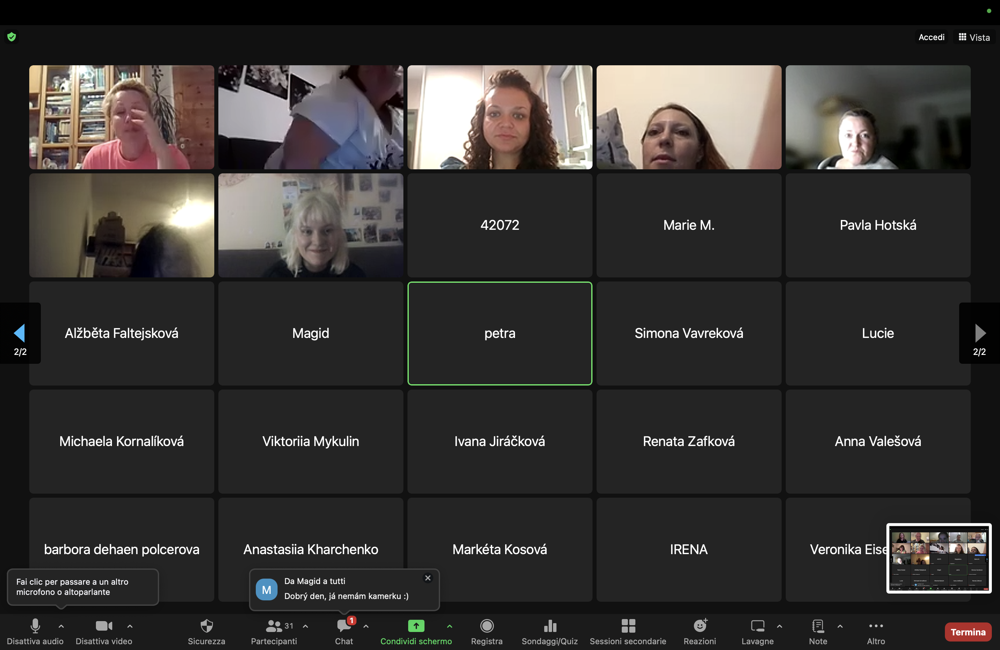Select the speaking participant tile petra
The image size is (1000, 650).
[x=500, y=333]
